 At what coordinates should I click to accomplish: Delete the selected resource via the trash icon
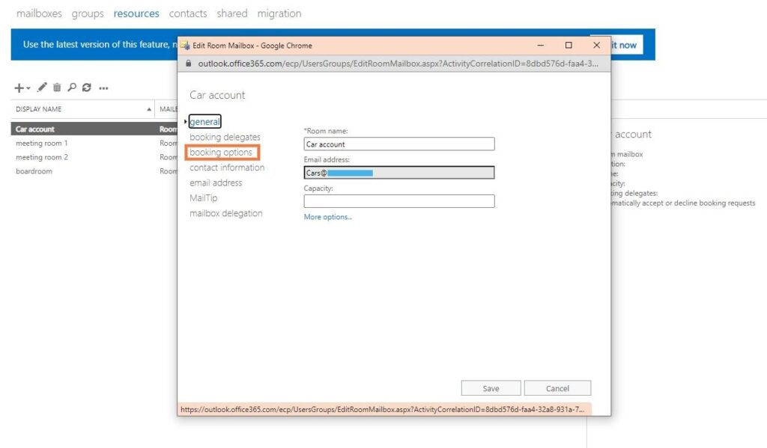[x=57, y=88]
